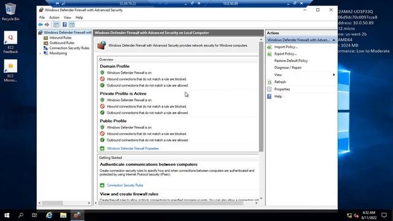This screenshot has width=393, height=221.
Task: Click center pane horizontal scroll right arrow
Action: pyautogui.click(x=256, y=203)
